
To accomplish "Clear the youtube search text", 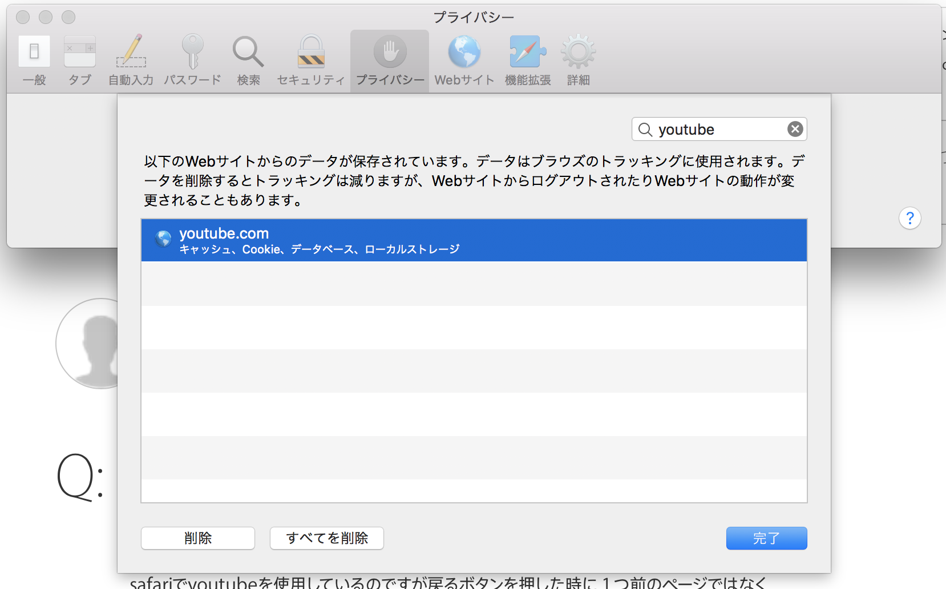I will [795, 130].
